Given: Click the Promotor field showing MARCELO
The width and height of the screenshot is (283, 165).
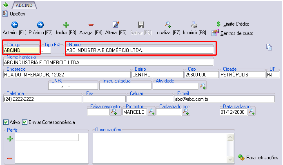Looking at the screenshot, I should point(135,112).
